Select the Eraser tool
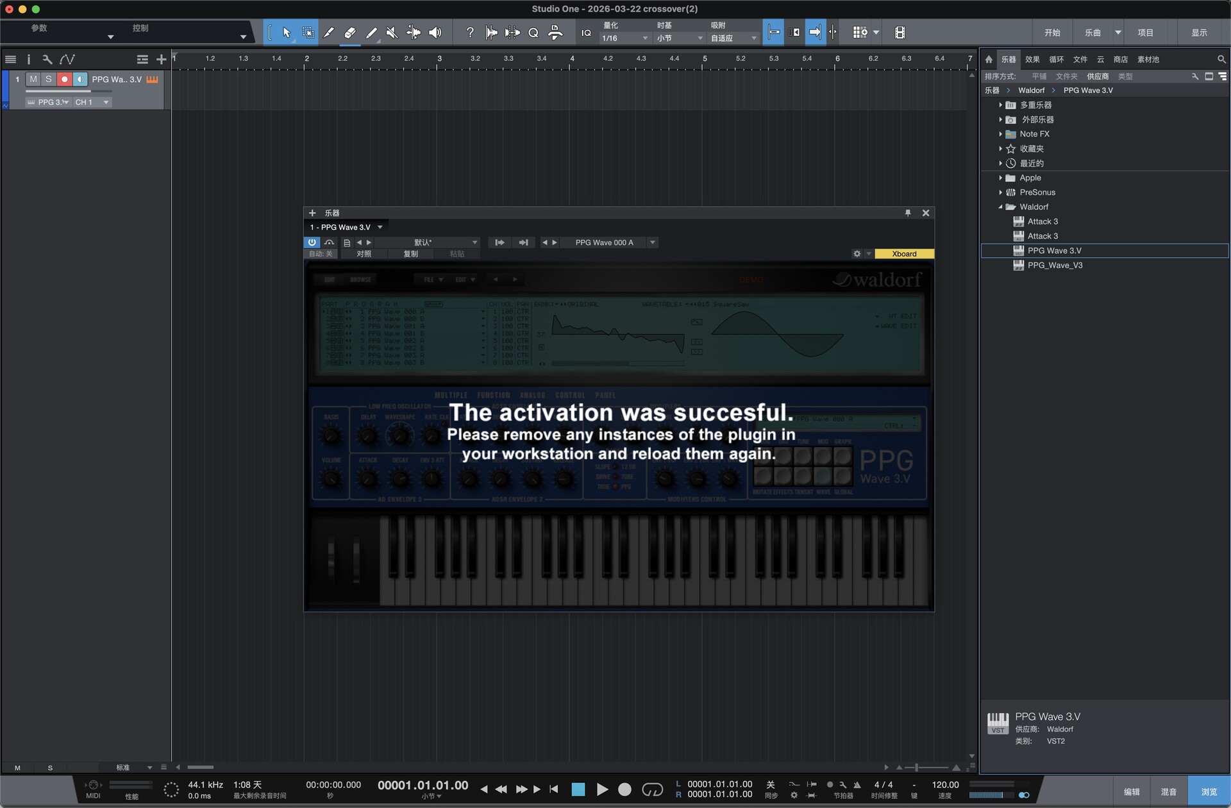 (x=350, y=33)
